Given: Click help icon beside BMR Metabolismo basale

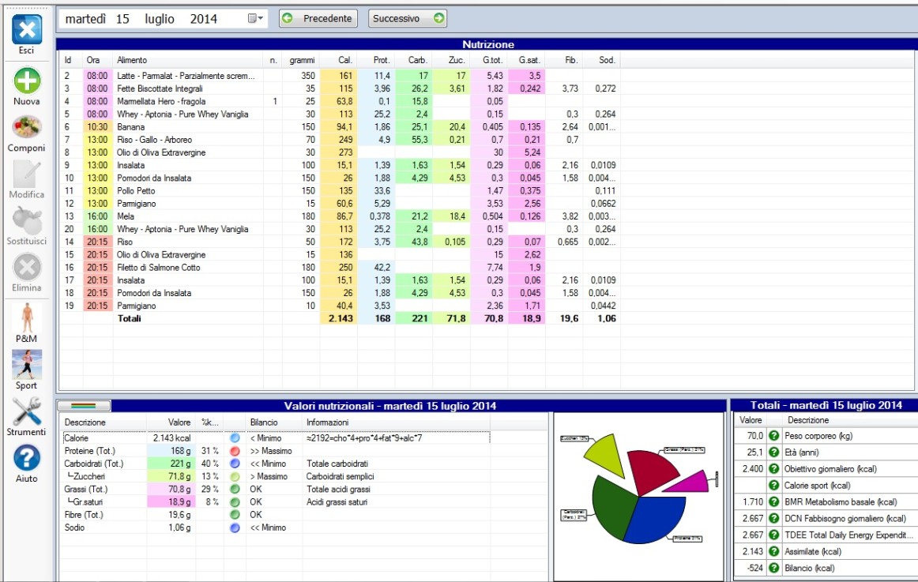Looking at the screenshot, I should [x=774, y=502].
